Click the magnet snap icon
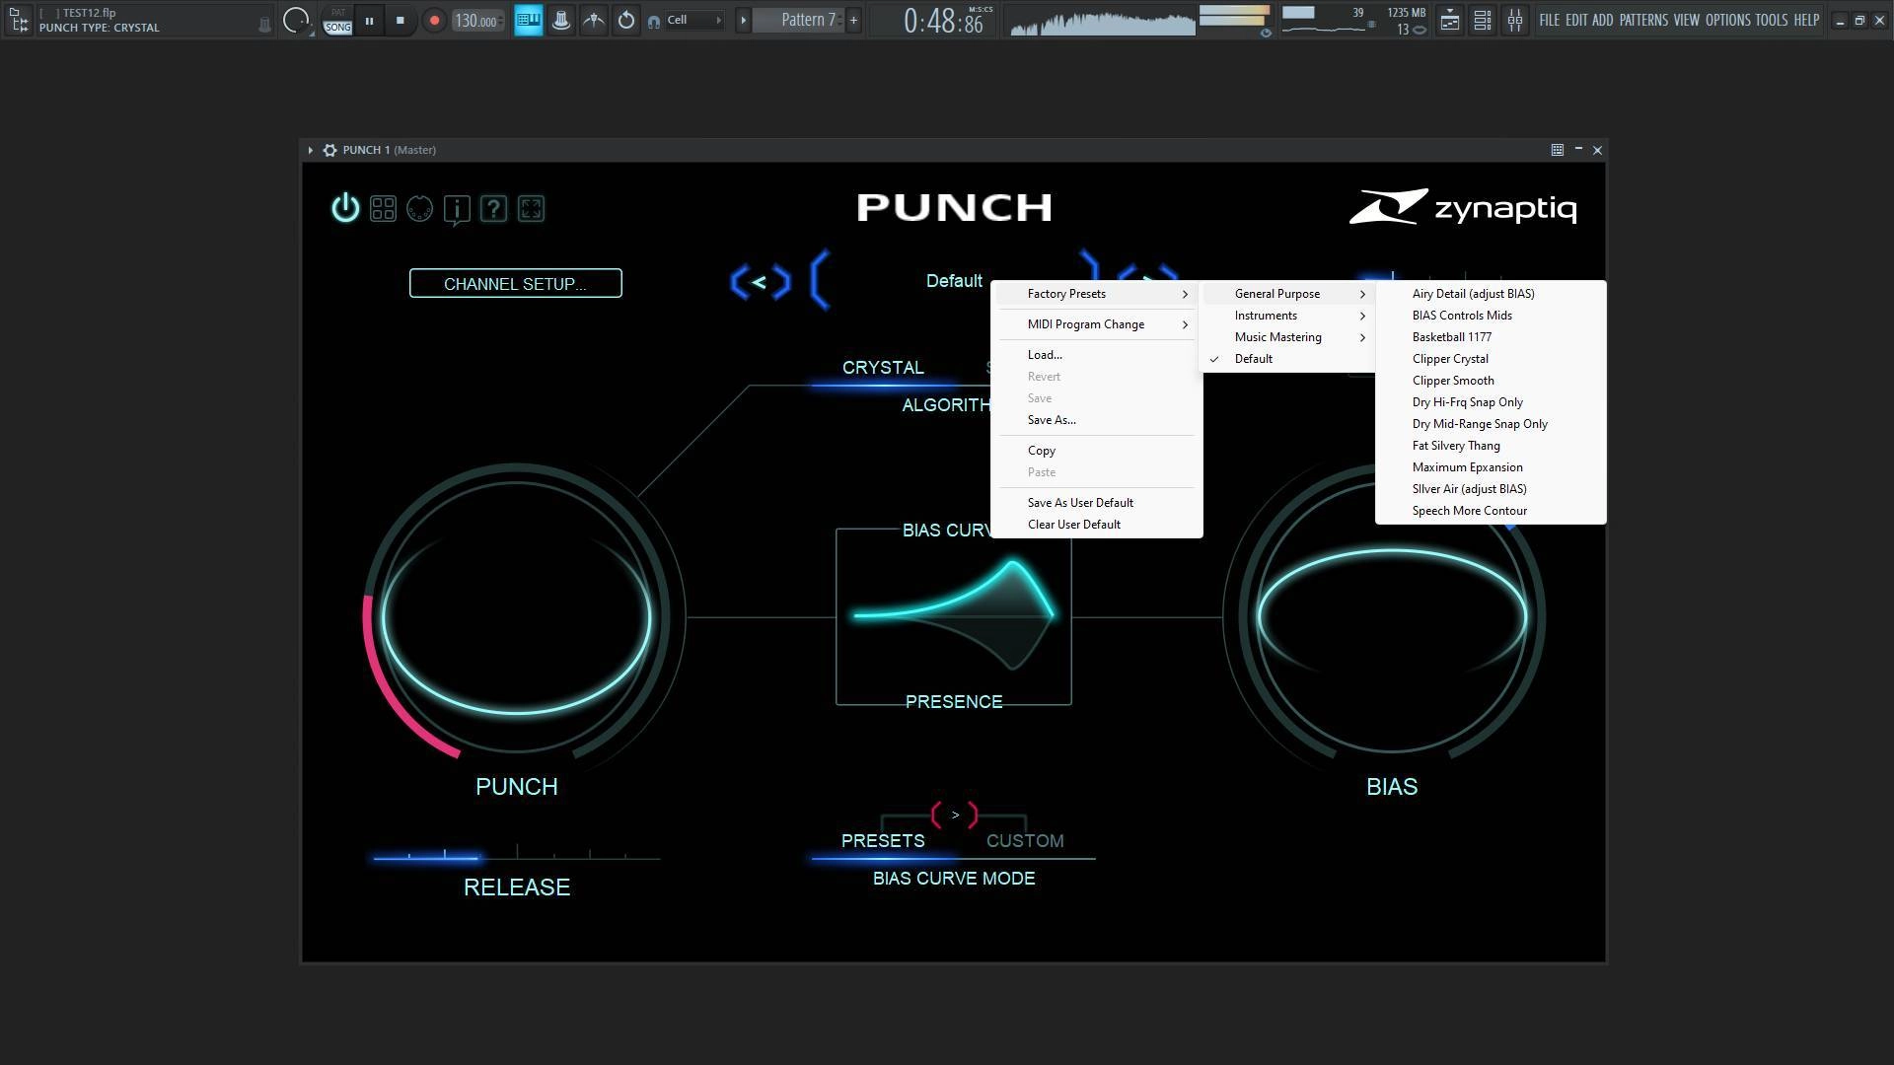The image size is (1894, 1065). coord(654,21)
